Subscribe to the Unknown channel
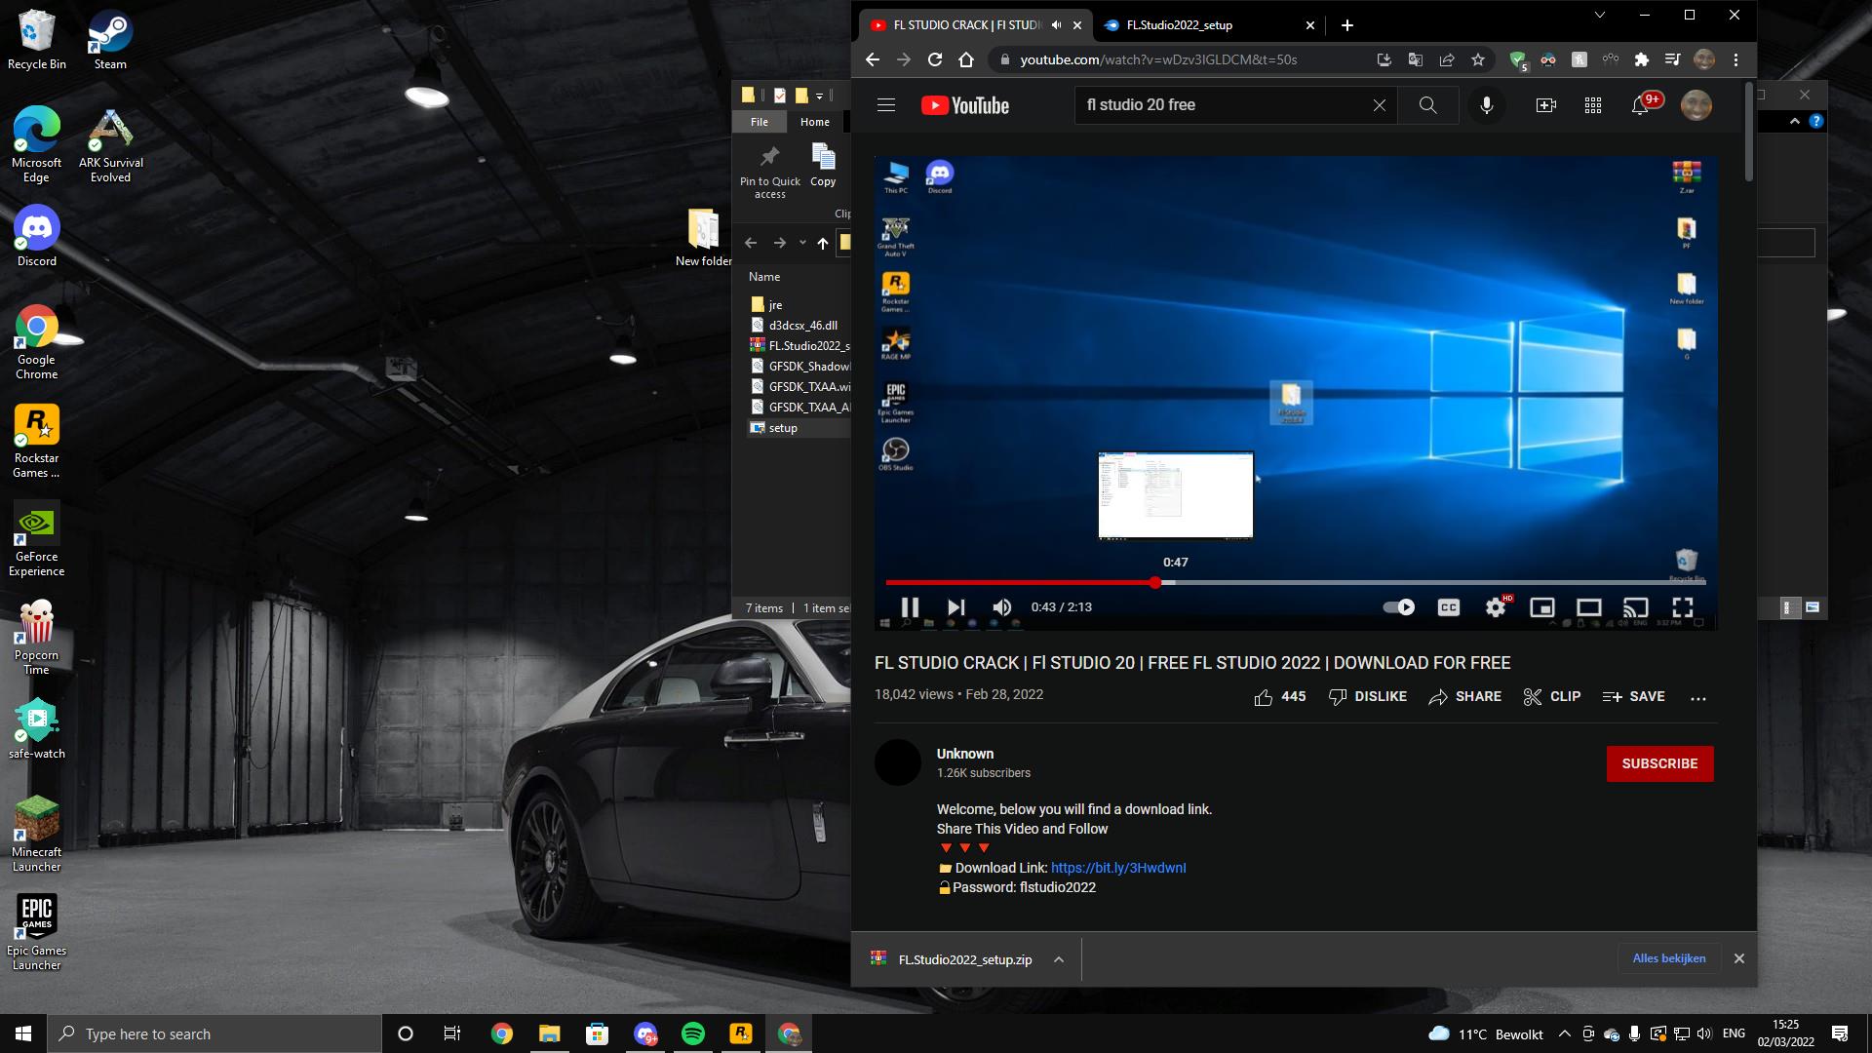 [x=1659, y=763]
